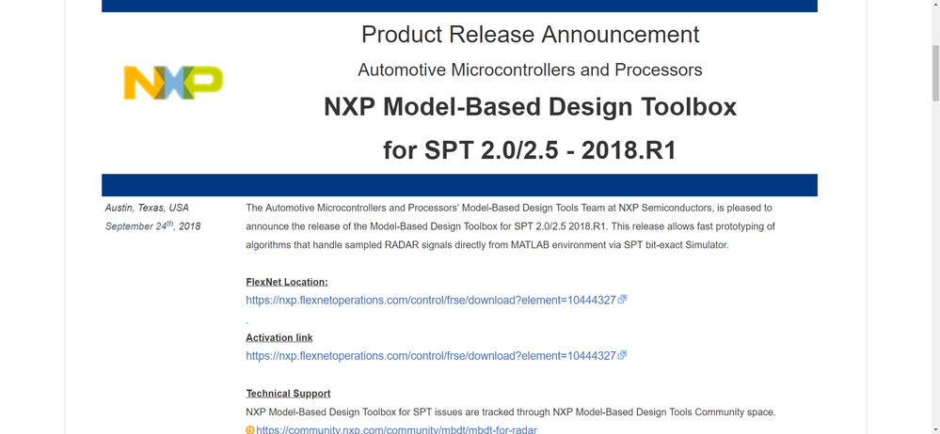Click external-link icon after FlexNet Location URL

pos(622,300)
